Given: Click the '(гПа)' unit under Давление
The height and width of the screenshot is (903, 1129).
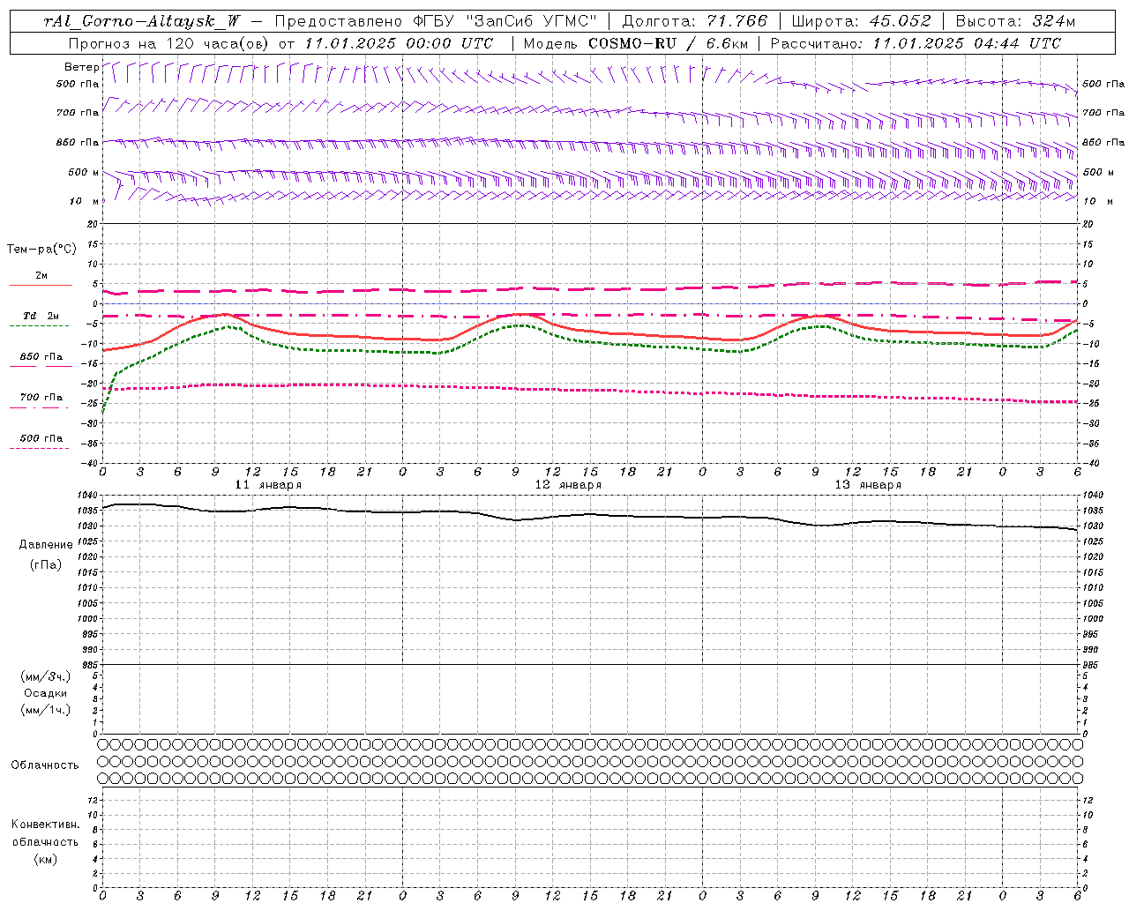Looking at the screenshot, I should (x=46, y=564).
